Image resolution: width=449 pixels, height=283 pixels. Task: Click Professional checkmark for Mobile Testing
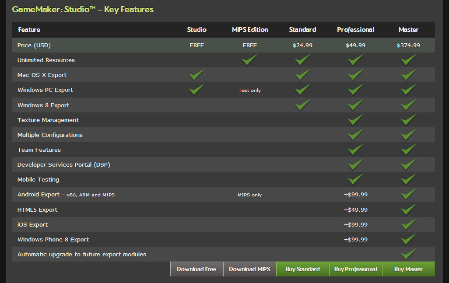(355, 179)
